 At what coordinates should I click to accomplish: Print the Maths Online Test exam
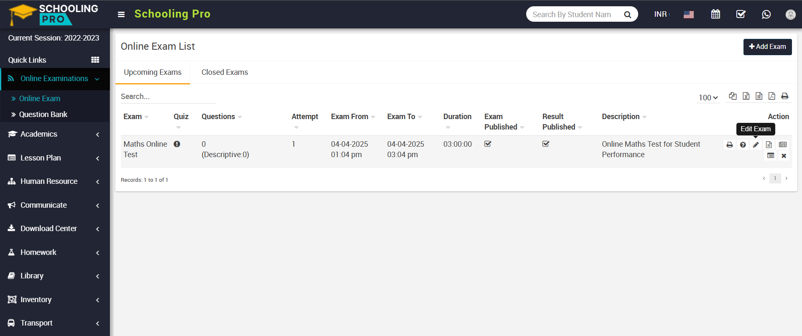pos(730,145)
